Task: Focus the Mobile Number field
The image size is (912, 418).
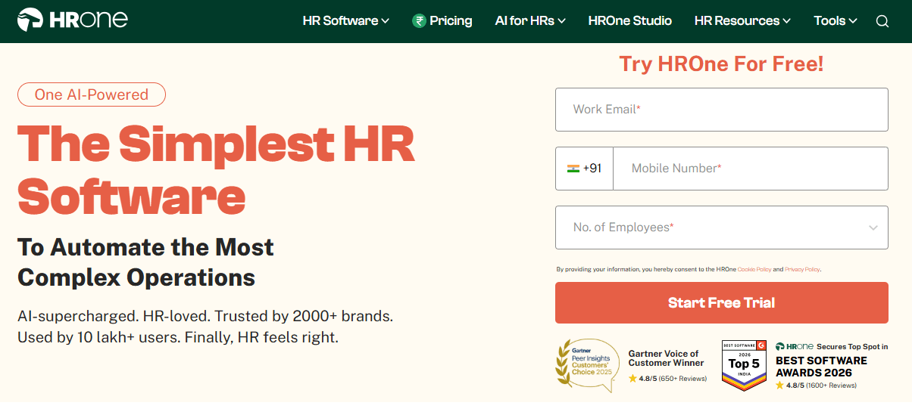Action: click(751, 169)
